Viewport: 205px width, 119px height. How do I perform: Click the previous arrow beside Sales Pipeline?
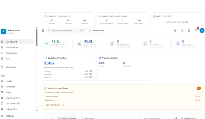click(x=47, y=118)
